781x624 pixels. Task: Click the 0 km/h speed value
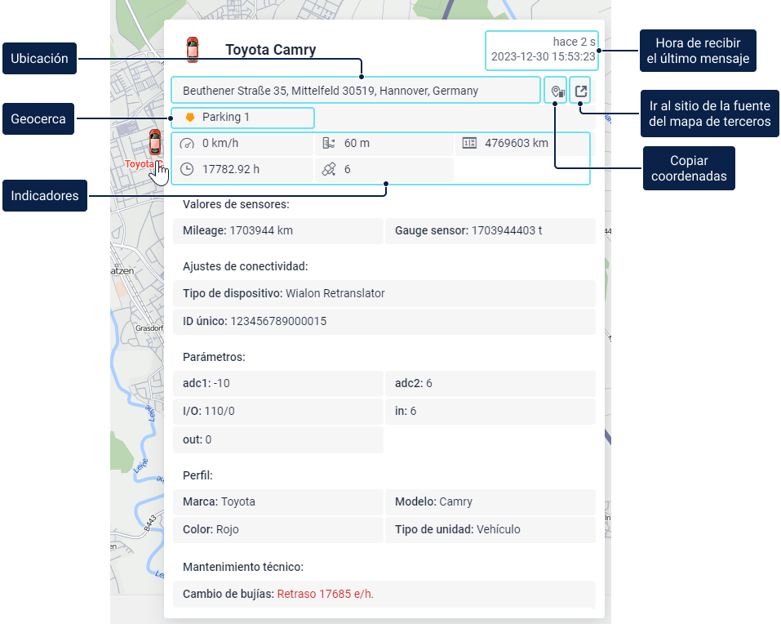[x=220, y=144]
